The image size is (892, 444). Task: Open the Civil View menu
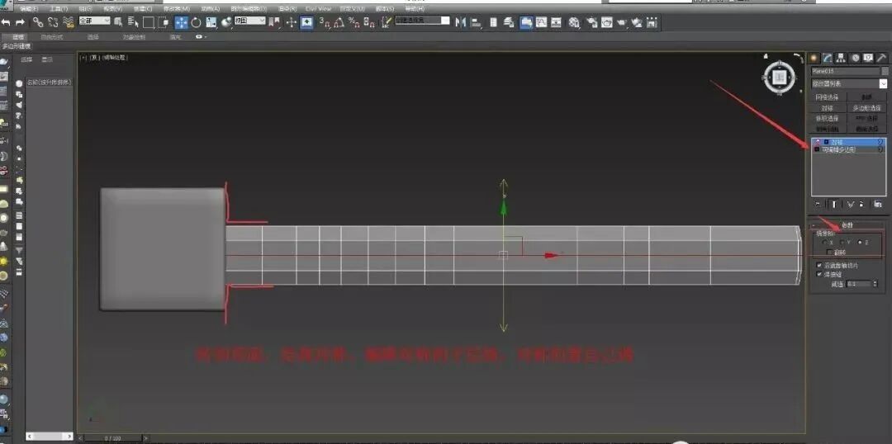point(318,9)
